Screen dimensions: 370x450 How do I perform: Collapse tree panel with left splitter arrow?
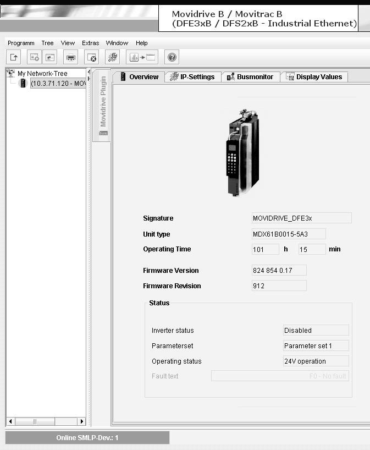[x=89, y=72]
